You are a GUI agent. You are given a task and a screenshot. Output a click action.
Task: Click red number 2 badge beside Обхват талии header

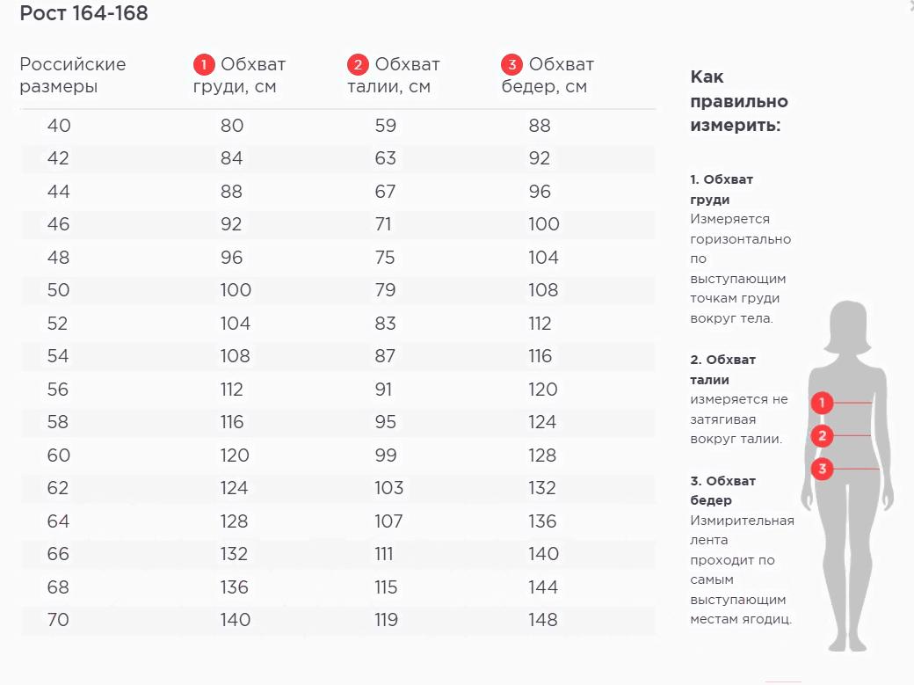[x=358, y=64]
